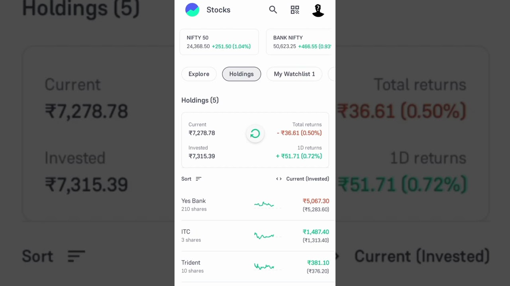Open the Yes Bank holding
The height and width of the screenshot is (286, 510).
pos(194,205)
